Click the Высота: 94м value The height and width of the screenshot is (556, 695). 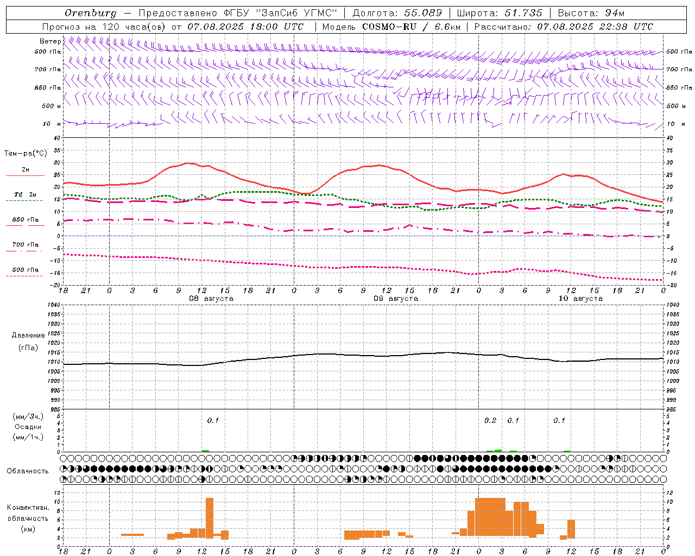591,13
